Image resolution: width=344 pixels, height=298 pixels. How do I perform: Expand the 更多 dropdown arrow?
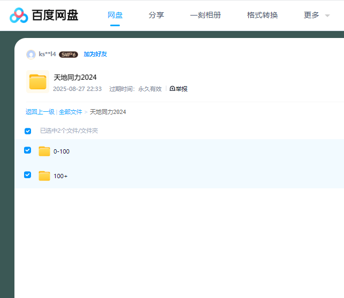pyautogui.click(x=327, y=16)
